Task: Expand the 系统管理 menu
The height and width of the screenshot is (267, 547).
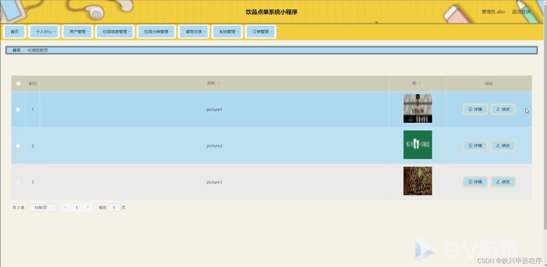Action: pyautogui.click(x=227, y=32)
